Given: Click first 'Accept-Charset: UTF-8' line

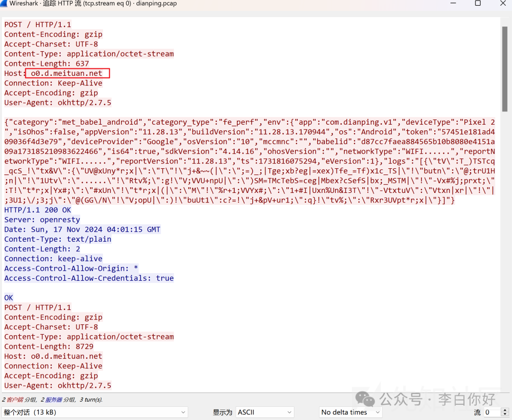Looking at the screenshot, I should tap(51, 44).
